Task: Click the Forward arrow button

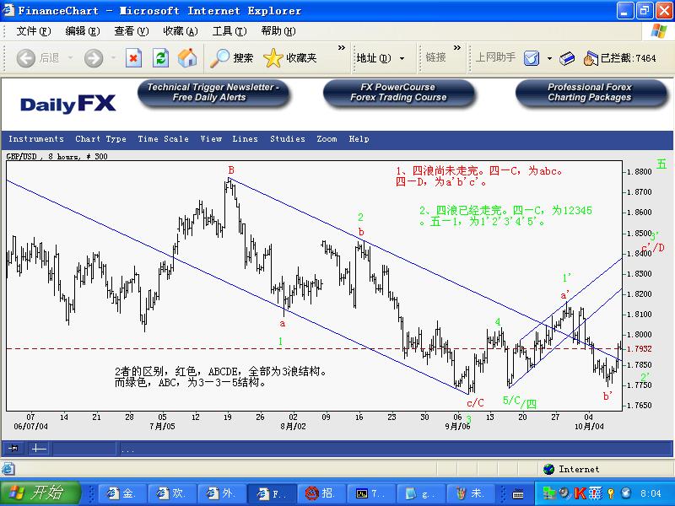Action: tap(94, 58)
